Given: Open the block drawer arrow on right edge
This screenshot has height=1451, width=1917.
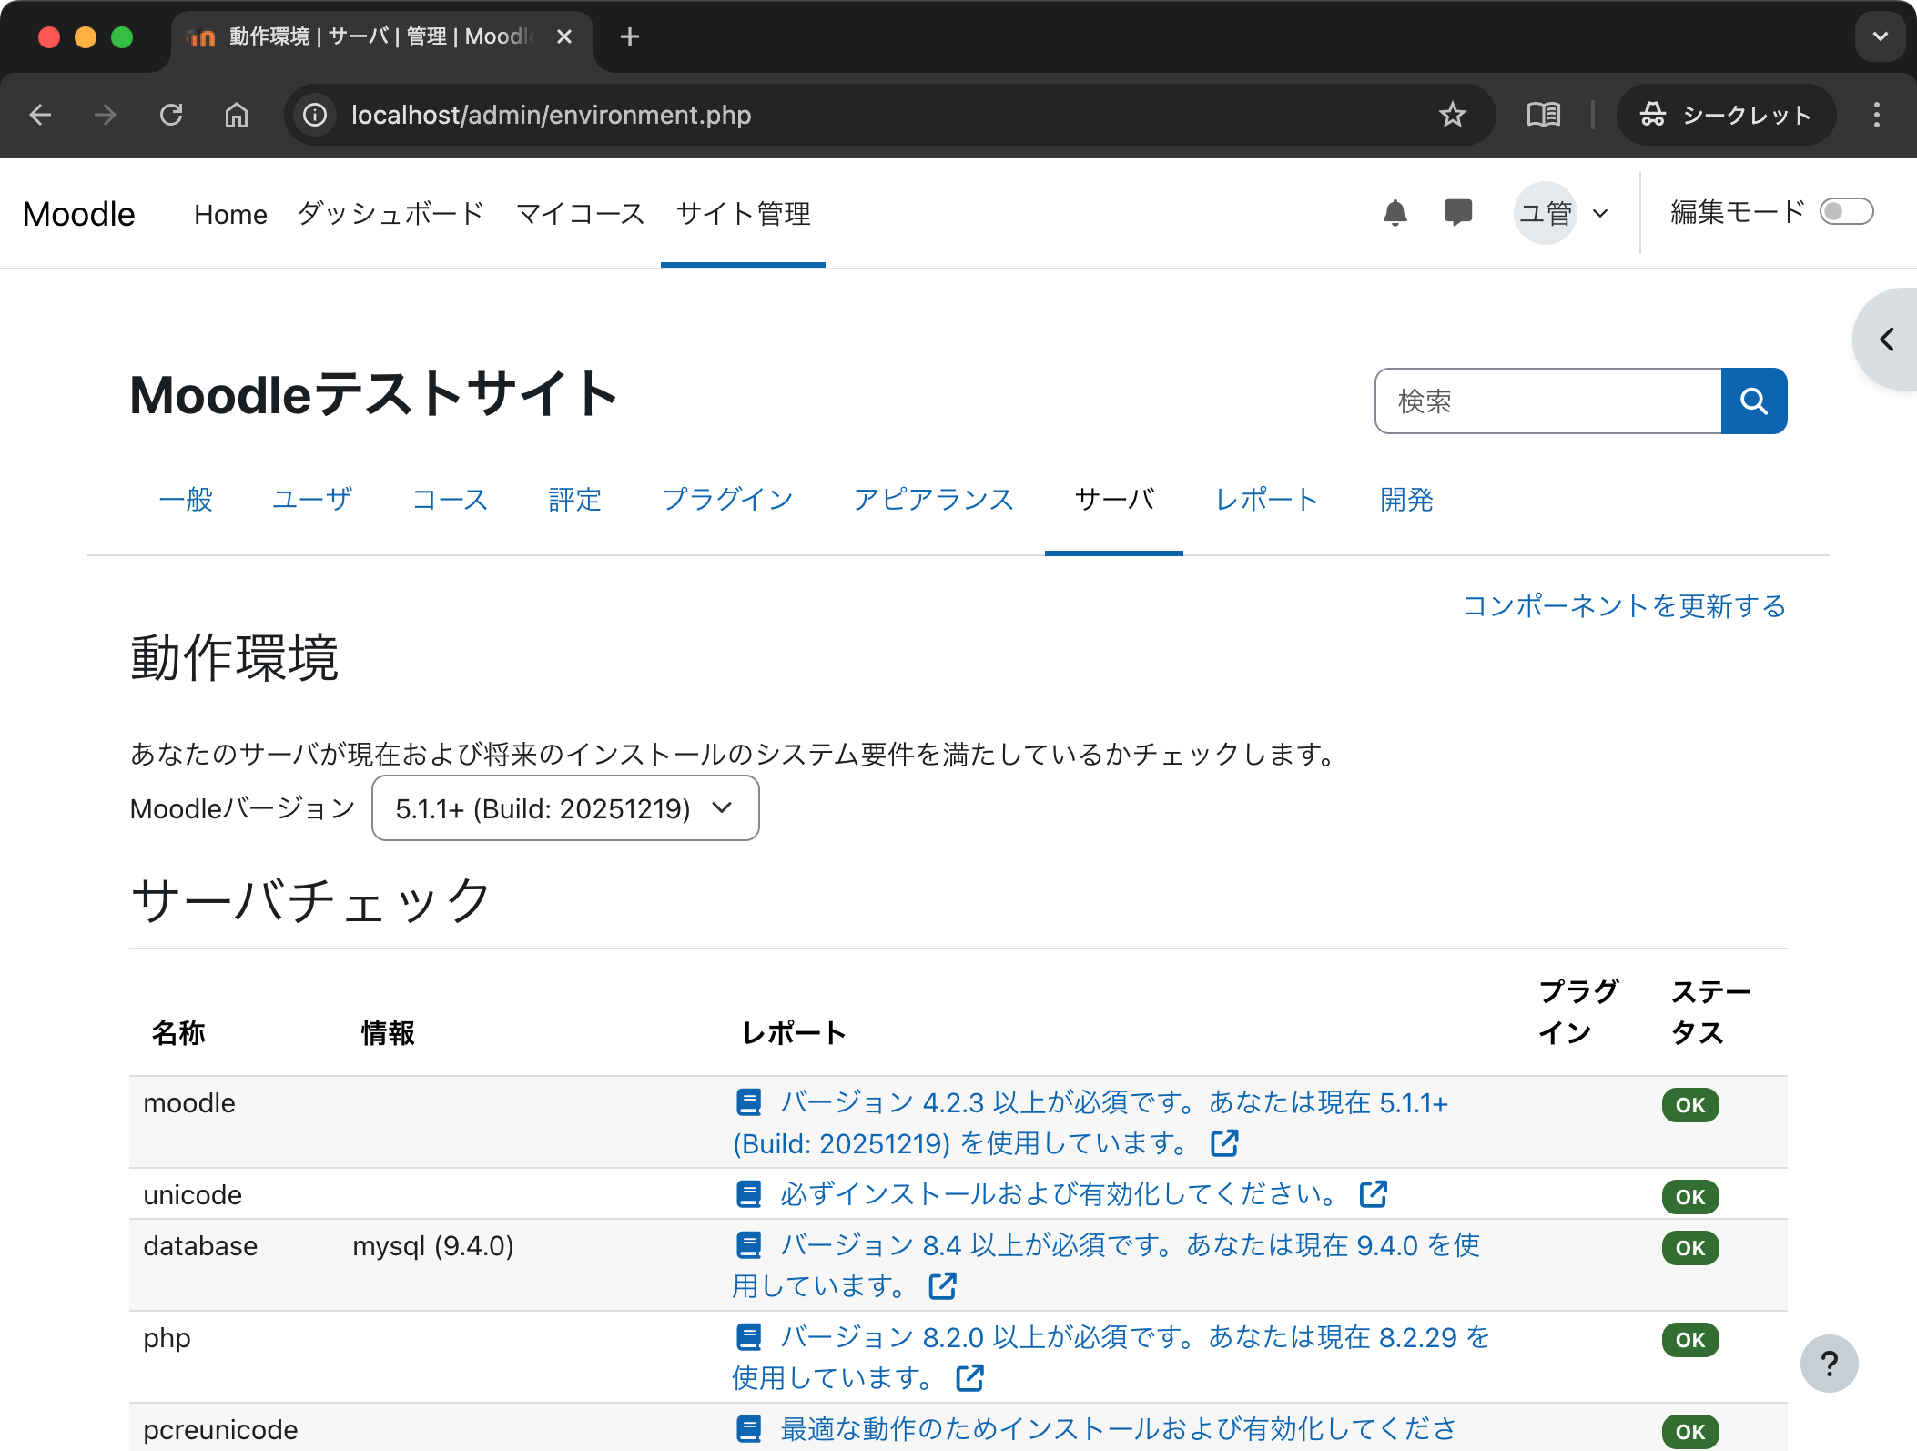Looking at the screenshot, I should coord(1888,340).
